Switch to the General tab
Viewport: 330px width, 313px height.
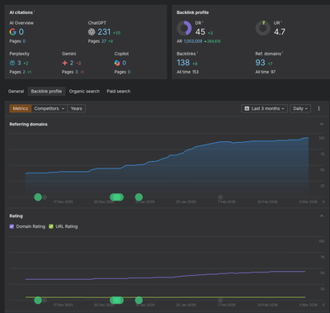pos(16,91)
